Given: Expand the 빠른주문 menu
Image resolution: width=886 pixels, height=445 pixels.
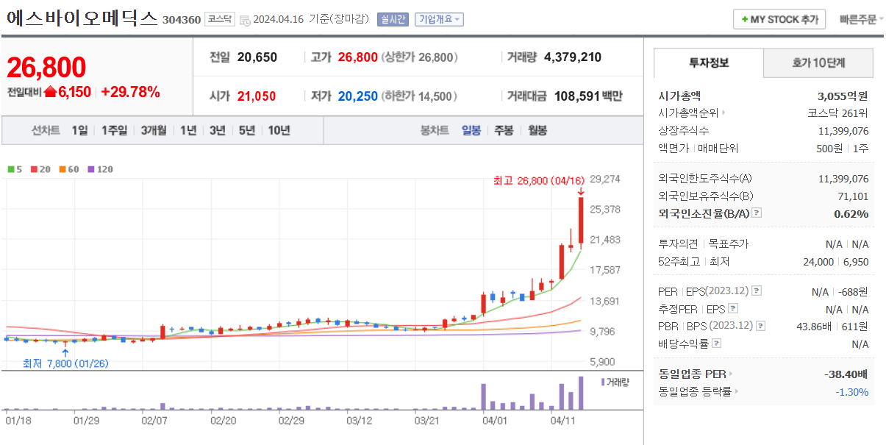Looking at the screenshot, I should [862, 20].
